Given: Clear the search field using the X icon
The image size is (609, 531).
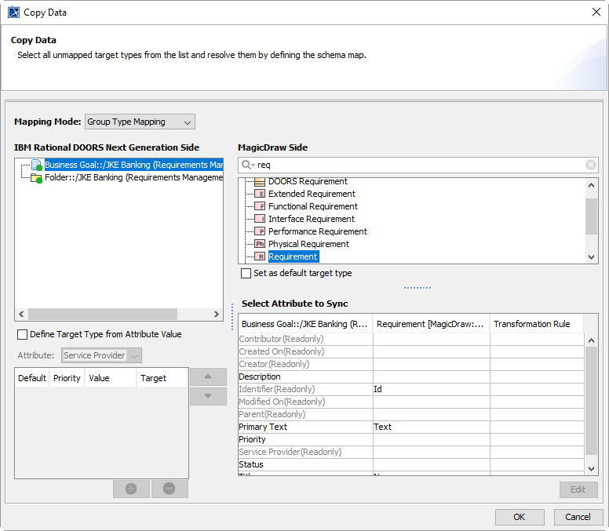Looking at the screenshot, I should click(x=591, y=165).
